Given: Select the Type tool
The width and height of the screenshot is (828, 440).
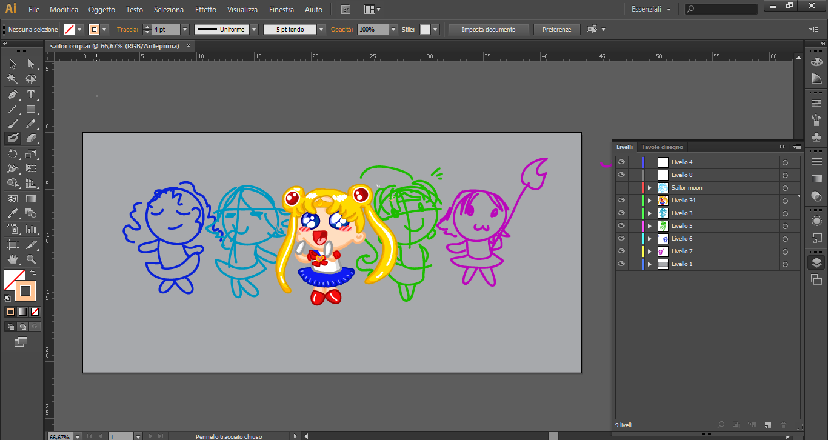Looking at the screenshot, I should pos(31,95).
